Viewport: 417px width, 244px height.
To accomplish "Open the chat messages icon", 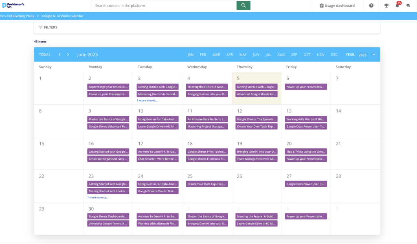I will [408, 6].
